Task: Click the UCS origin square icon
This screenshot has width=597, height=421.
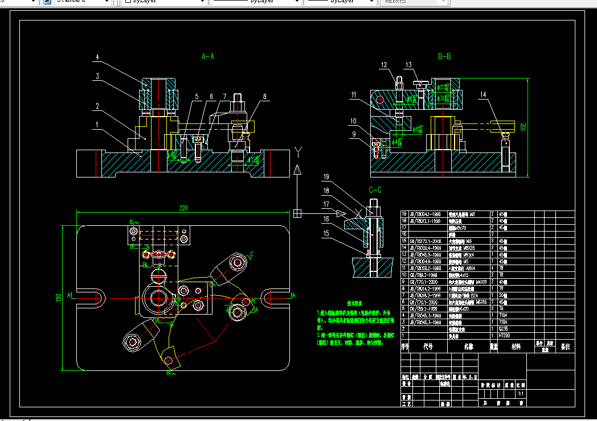Action: [297, 214]
